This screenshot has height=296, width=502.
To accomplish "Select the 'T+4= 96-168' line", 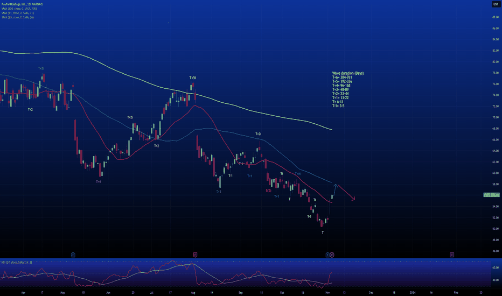I will coord(341,86).
